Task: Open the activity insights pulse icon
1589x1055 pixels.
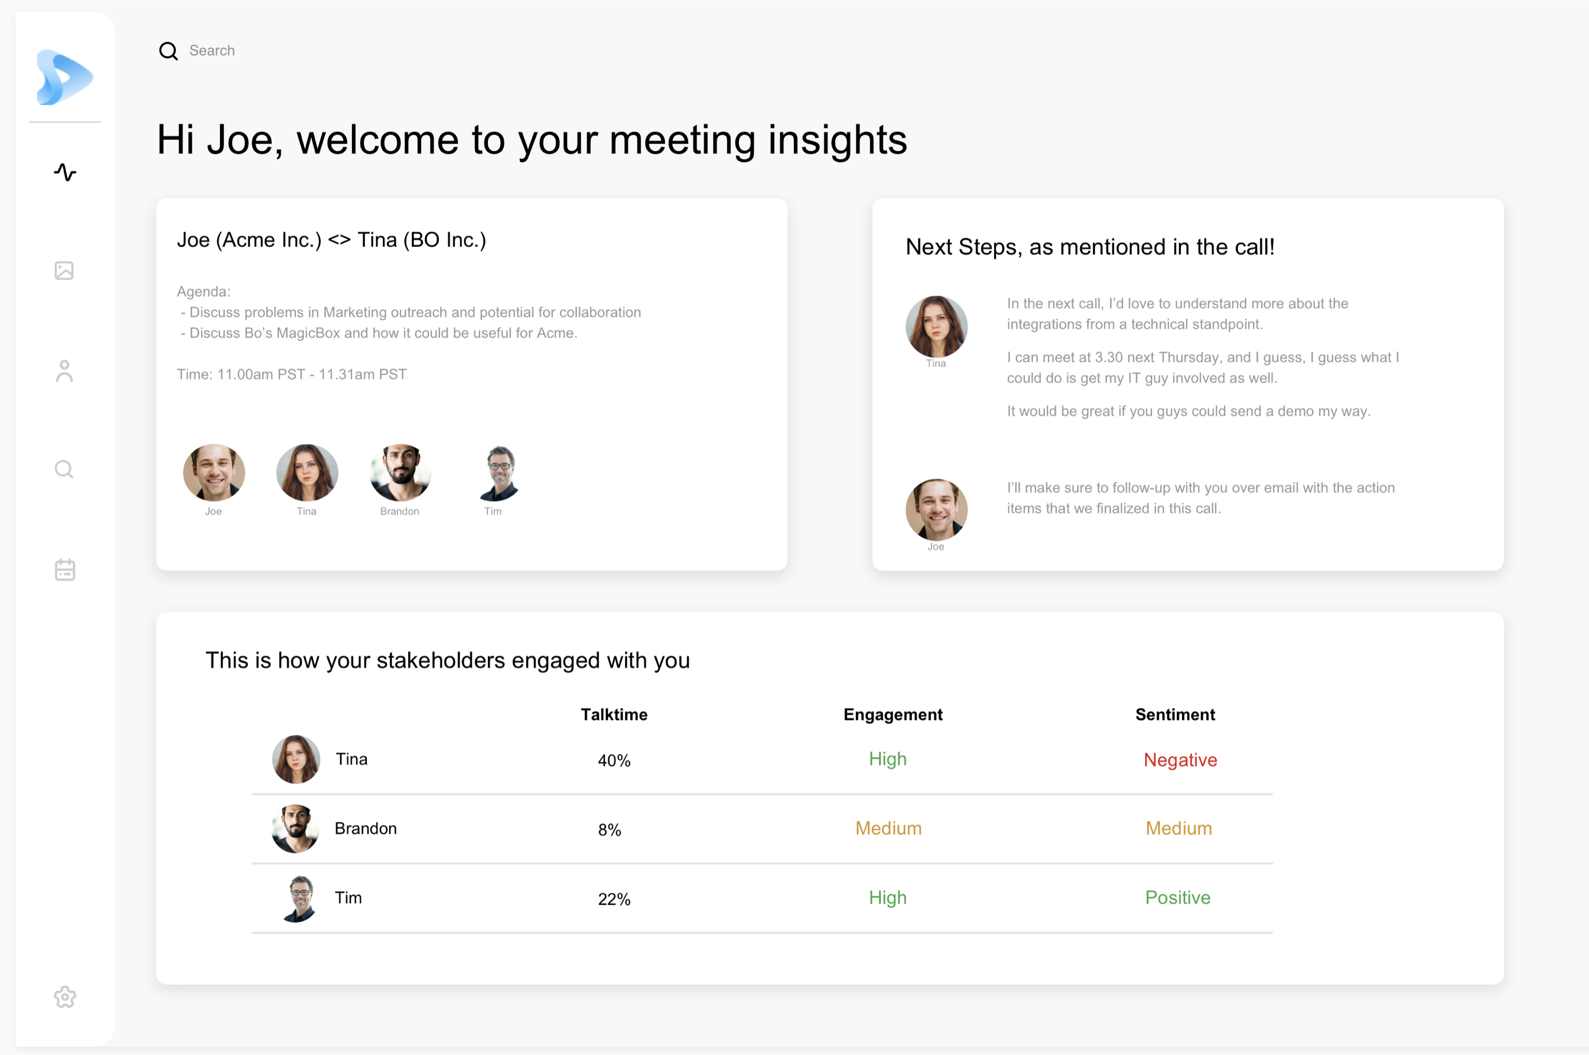Action: click(x=64, y=172)
